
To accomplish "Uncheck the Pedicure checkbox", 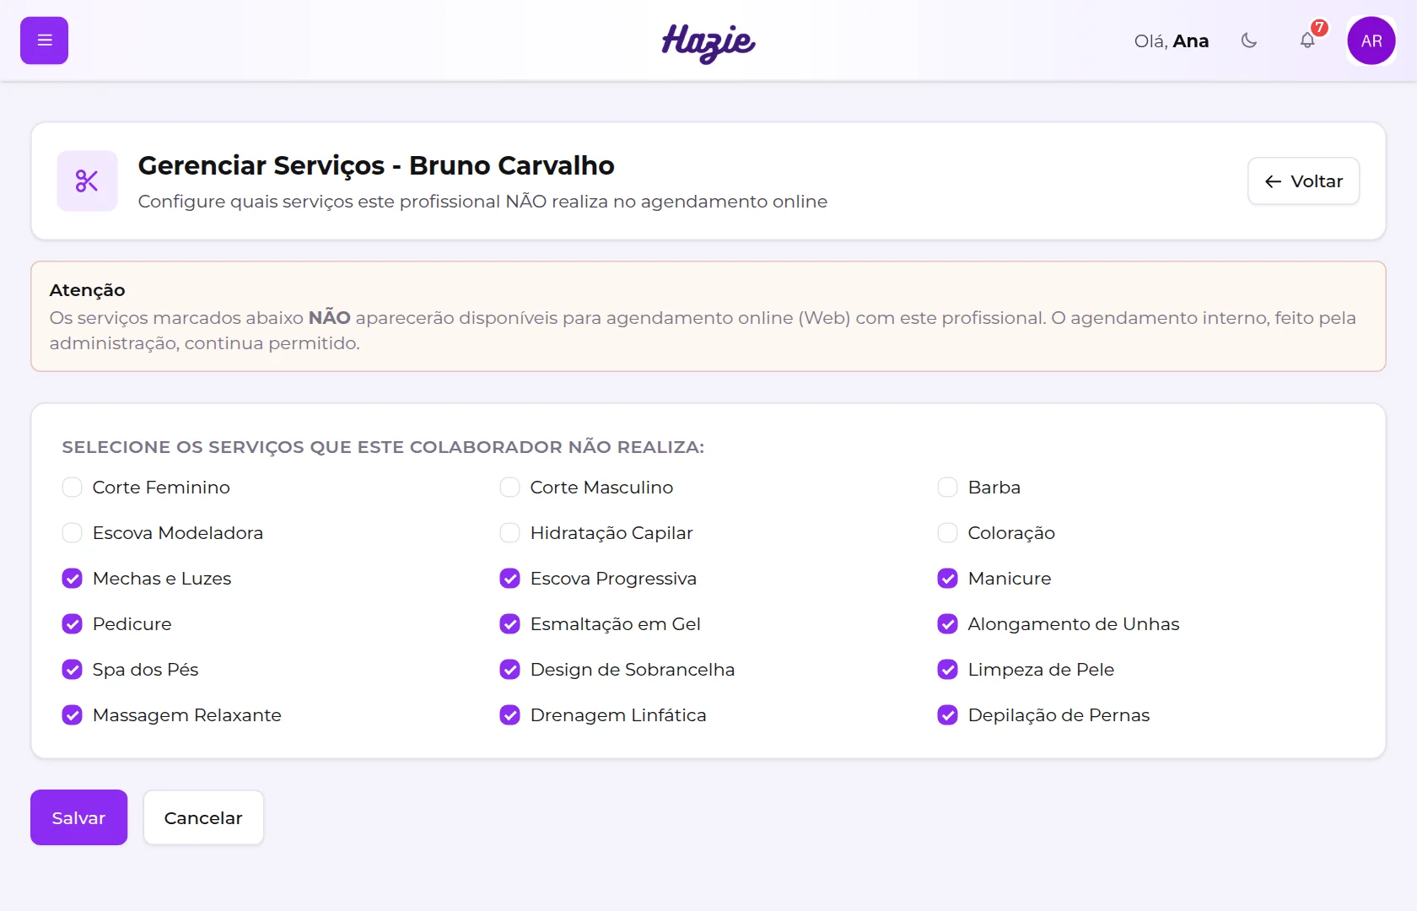I will click(x=73, y=624).
